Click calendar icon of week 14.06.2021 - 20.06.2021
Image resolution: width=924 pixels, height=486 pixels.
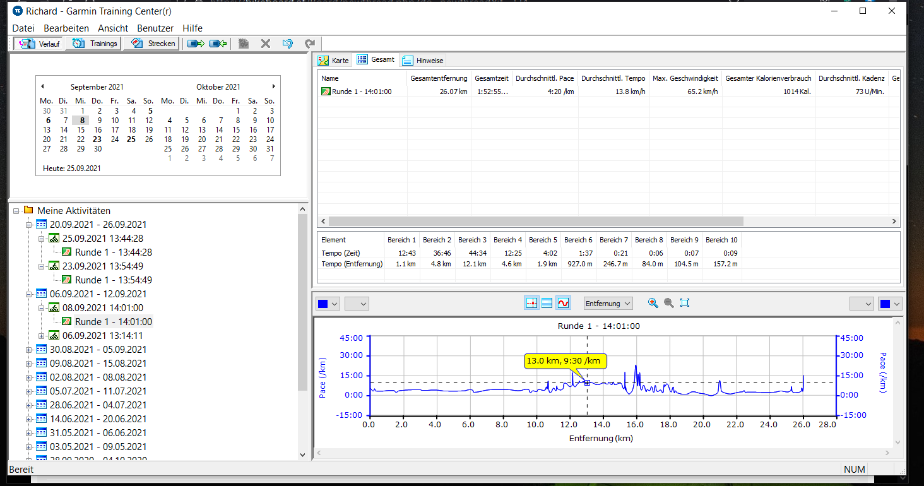(x=41, y=419)
